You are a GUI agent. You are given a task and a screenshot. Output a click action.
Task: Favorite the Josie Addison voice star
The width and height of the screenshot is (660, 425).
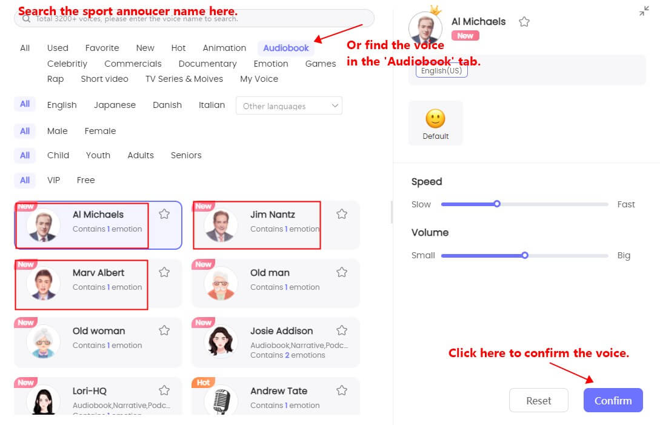tap(342, 330)
